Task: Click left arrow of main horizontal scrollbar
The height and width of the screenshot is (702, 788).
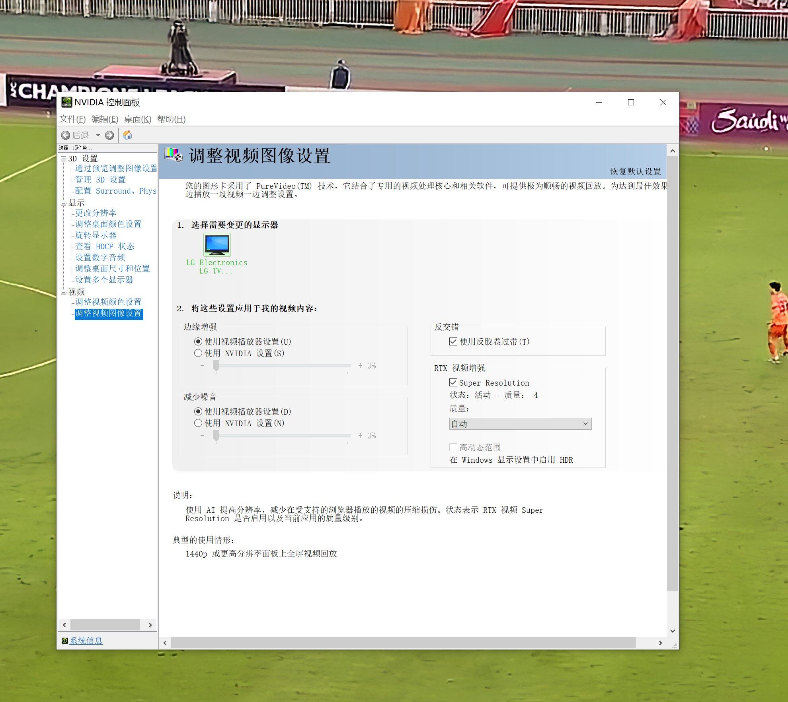Action: [x=165, y=643]
